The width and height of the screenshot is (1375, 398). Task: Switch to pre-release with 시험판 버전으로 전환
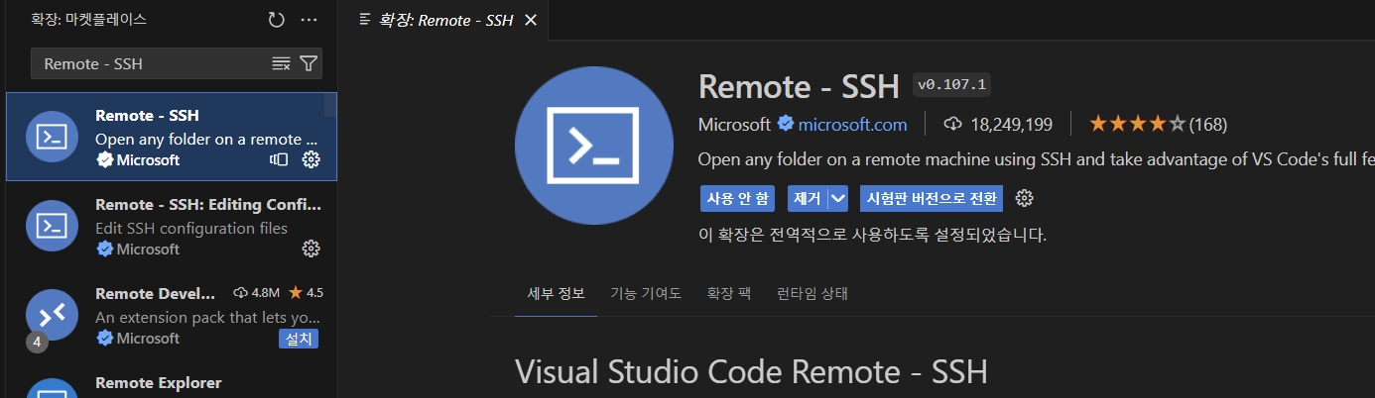932,198
